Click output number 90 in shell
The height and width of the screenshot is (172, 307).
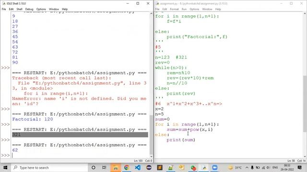coord(15,63)
